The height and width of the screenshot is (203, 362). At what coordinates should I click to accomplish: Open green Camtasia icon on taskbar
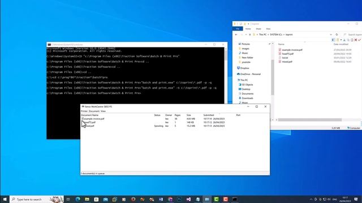pyautogui.click(x=216, y=199)
